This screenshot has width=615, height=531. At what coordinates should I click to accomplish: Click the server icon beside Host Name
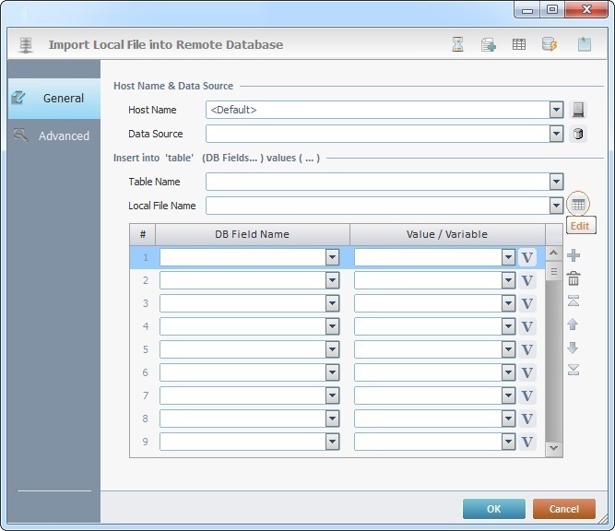click(578, 110)
